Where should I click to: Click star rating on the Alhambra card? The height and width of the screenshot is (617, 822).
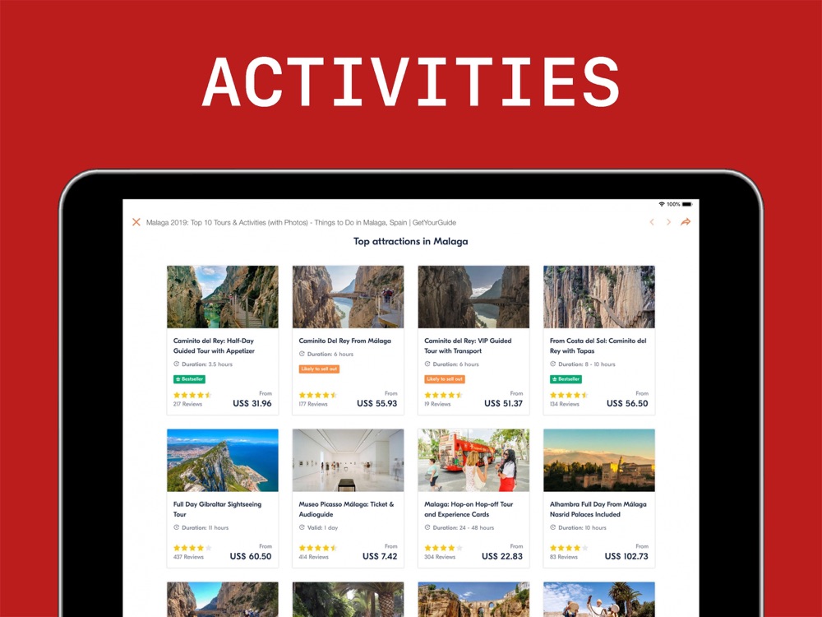point(569,548)
